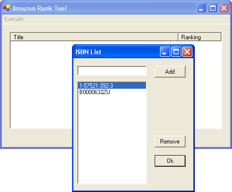Close the ISBN List dialog

[x=187, y=52]
